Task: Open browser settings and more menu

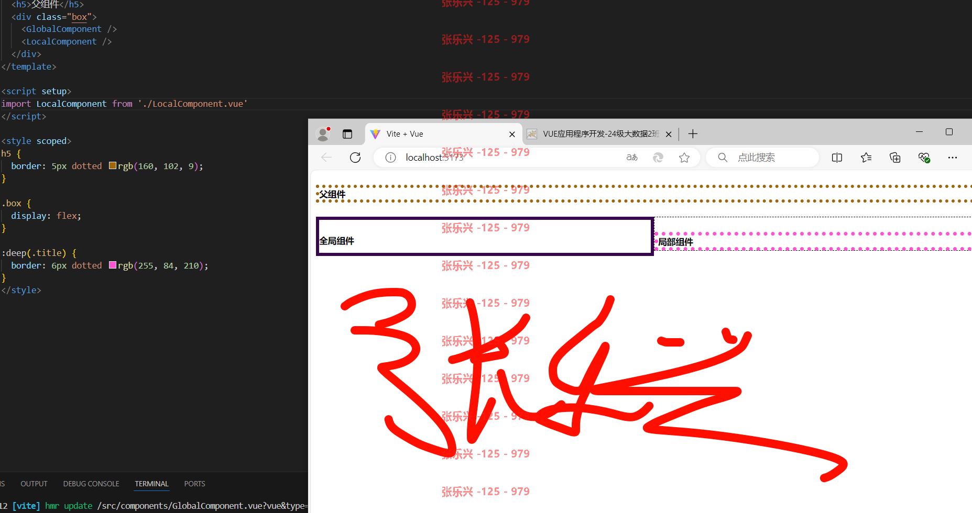Action: (x=953, y=158)
